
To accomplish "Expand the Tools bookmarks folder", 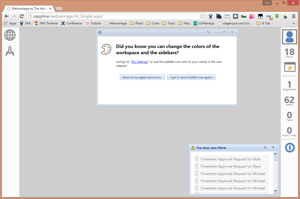I will (x=169, y=23).
